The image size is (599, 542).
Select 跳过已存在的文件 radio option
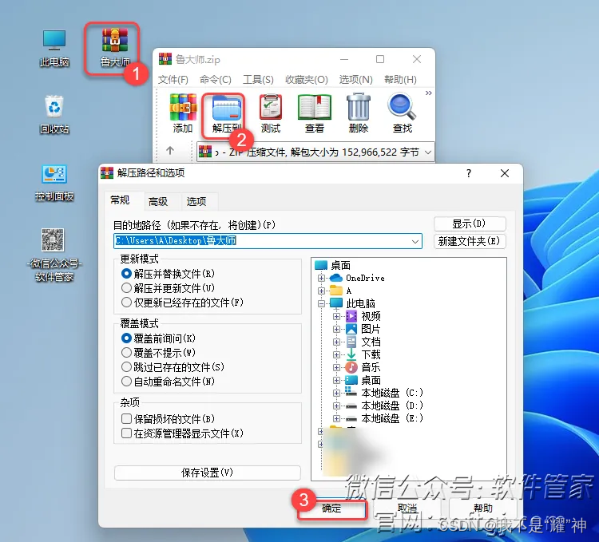tap(126, 367)
